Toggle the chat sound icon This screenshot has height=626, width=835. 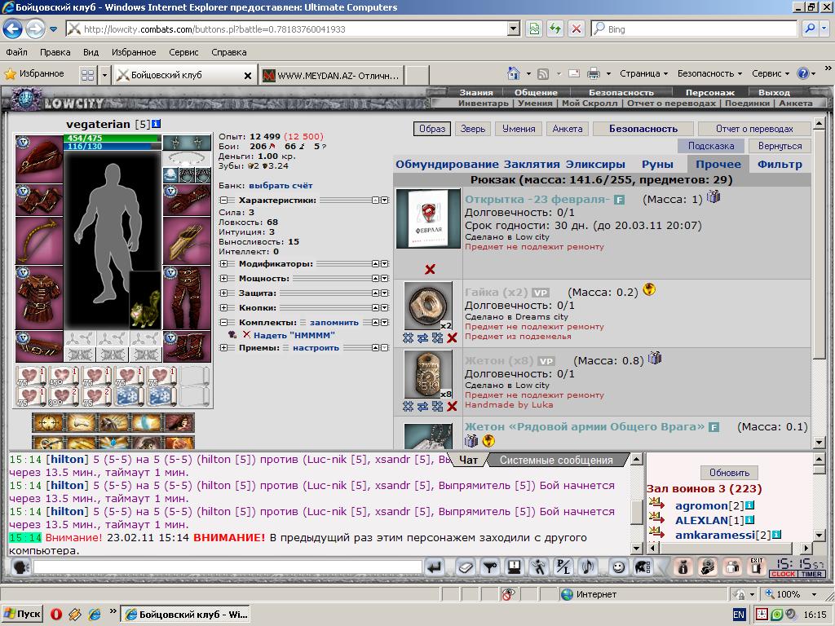point(588,567)
